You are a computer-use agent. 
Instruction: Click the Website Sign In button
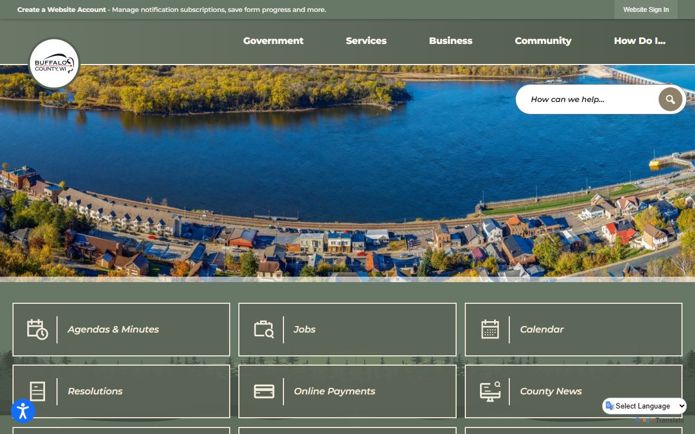(x=646, y=10)
